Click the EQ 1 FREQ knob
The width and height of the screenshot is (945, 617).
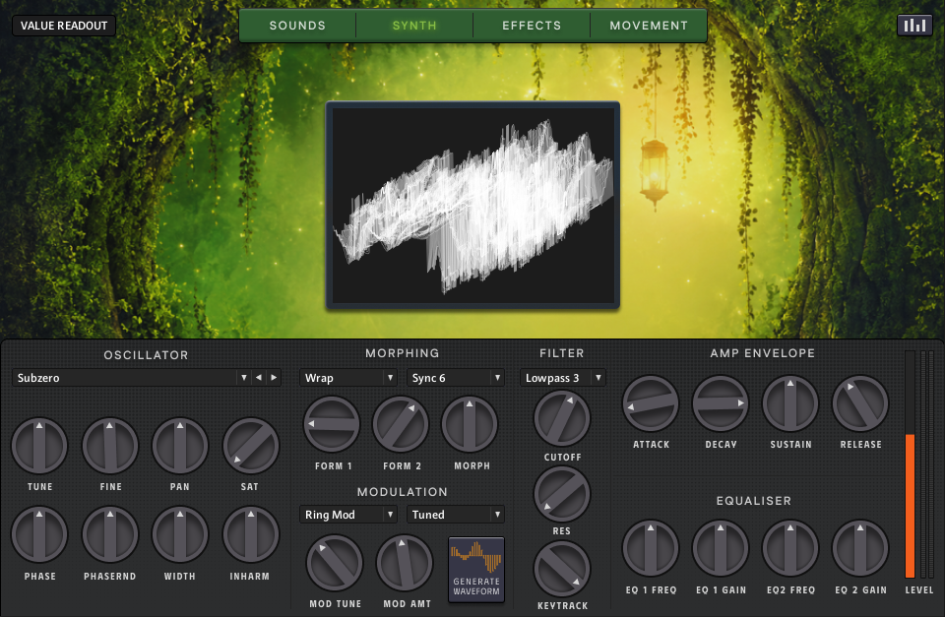pos(651,548)
